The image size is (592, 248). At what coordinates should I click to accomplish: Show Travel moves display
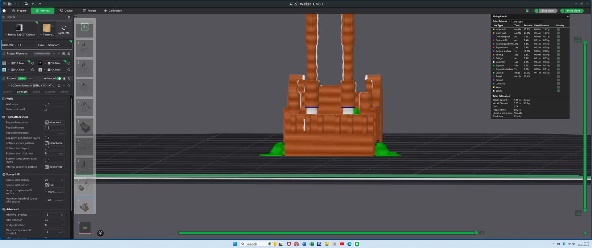click(x=558, y=76)
